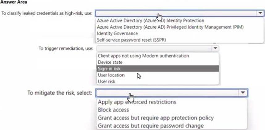Expand the trigger remediation dropdown arrow
The image size is (265, 130).
[x=215, y=48]
